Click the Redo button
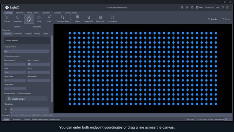 click(226, 19)
